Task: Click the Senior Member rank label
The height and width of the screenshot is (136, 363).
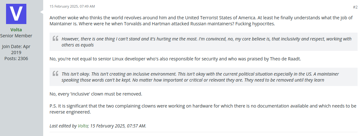Action: click(x=16, y=36)
